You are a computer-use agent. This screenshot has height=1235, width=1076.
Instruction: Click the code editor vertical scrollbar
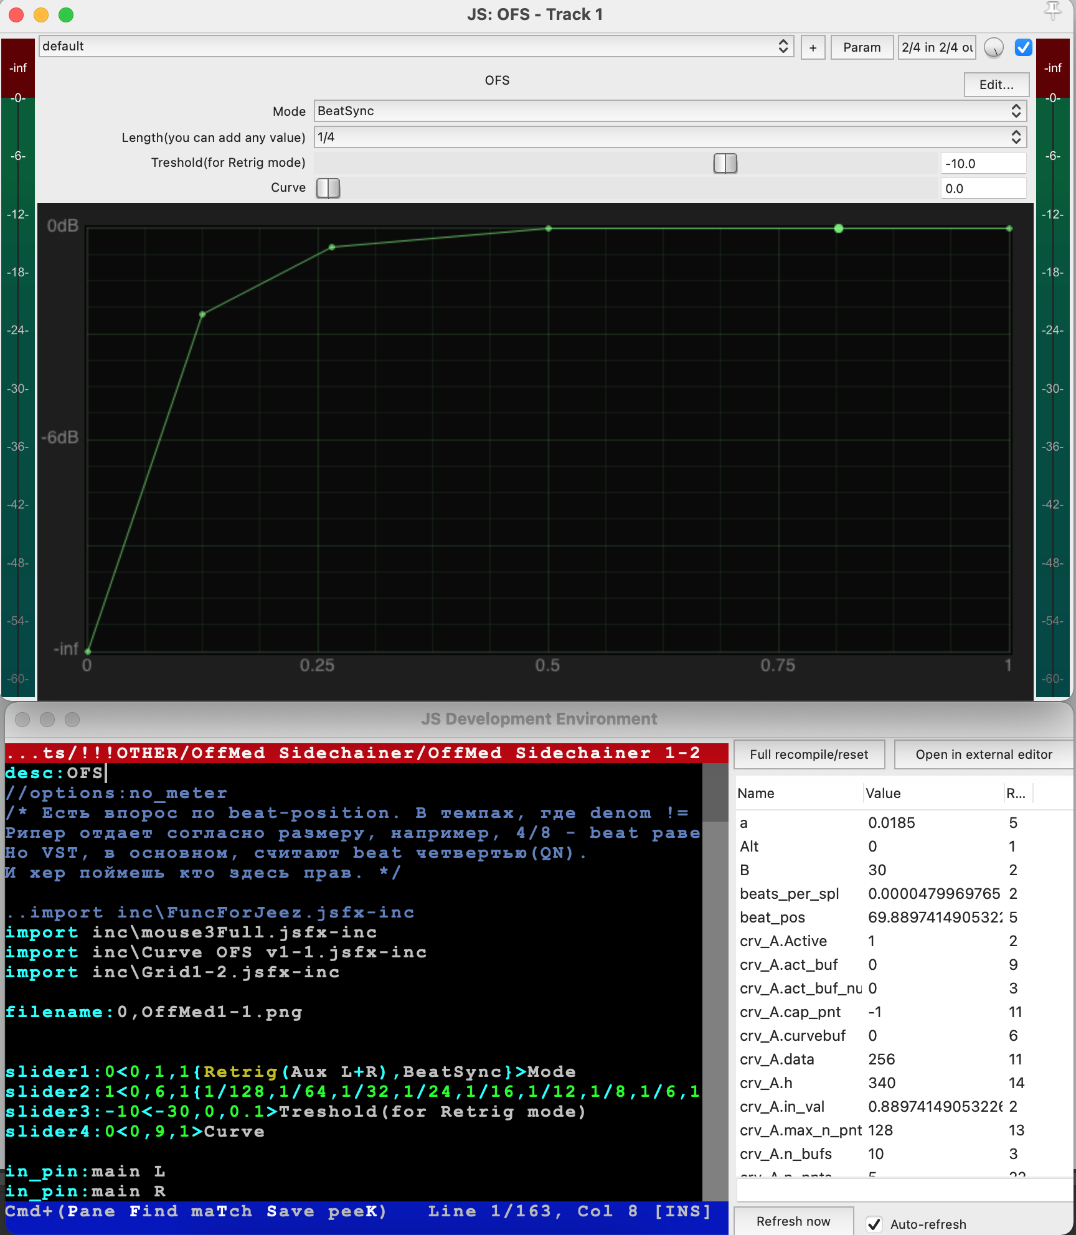pos(715,982)
